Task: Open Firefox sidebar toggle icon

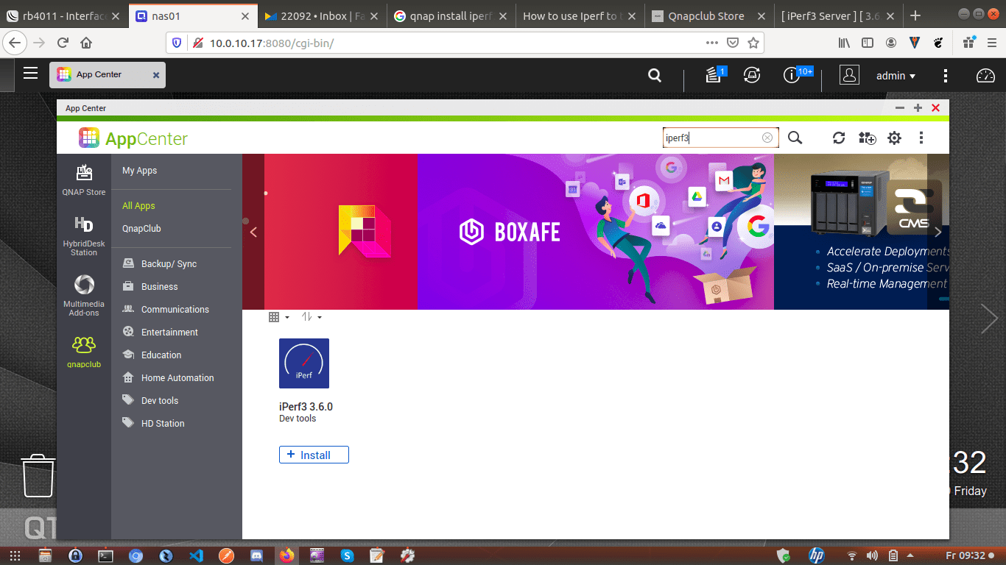Action: pos(868,43)
